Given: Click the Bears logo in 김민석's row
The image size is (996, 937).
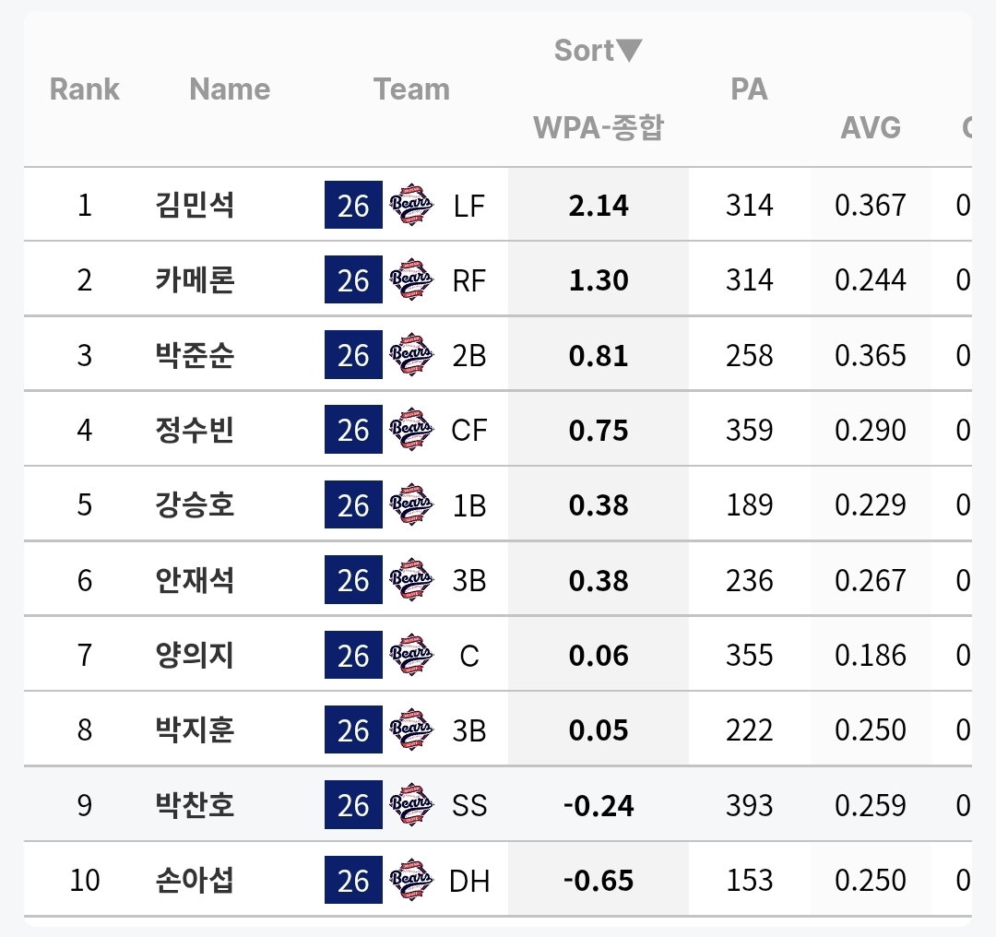Looking at the screenshot, I should [x=411, y=205].
